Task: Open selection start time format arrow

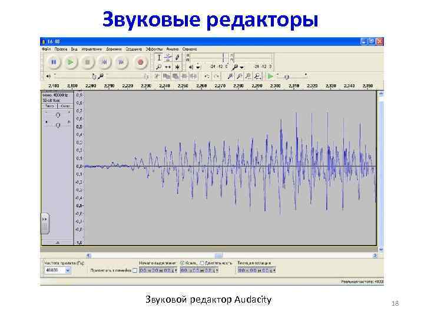Action: click(175, 270)
